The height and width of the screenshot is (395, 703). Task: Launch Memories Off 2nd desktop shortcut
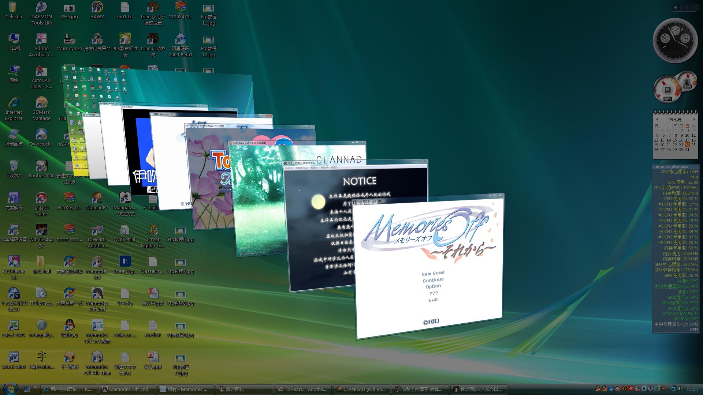pyautogui.click(x=97, y=300)
